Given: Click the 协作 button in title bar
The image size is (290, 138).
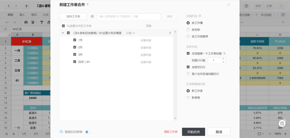Looking at the screenshot, I should point(258,6).
